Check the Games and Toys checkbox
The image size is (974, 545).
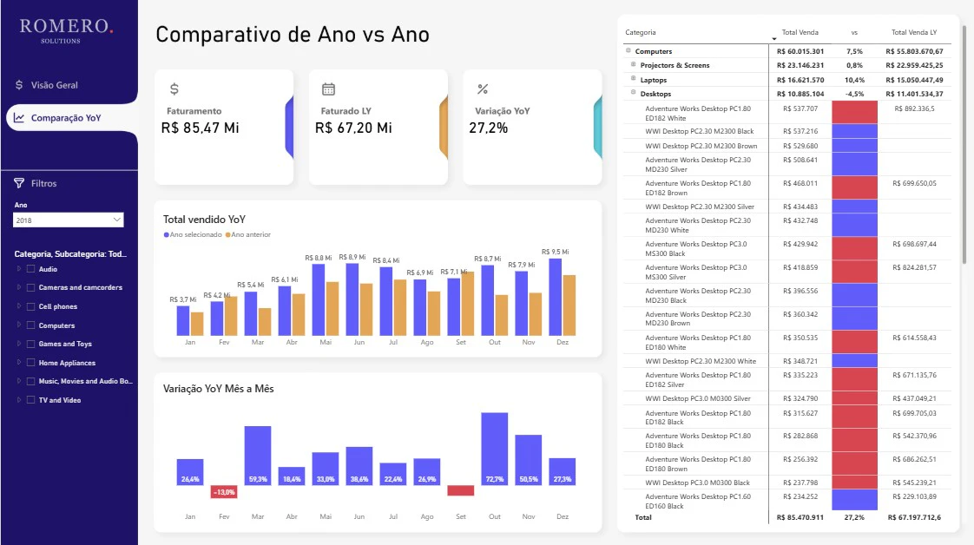point(30,344)
